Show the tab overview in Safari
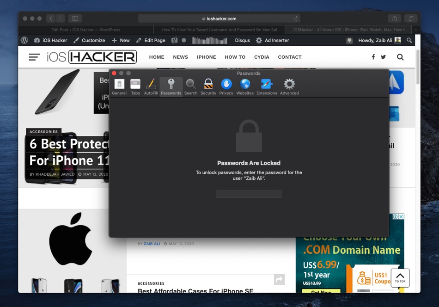Screen dimensions: 439x307 click(411, 18)
